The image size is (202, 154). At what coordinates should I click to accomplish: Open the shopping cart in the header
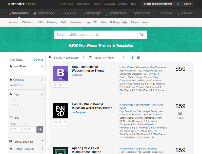[178, 4]
